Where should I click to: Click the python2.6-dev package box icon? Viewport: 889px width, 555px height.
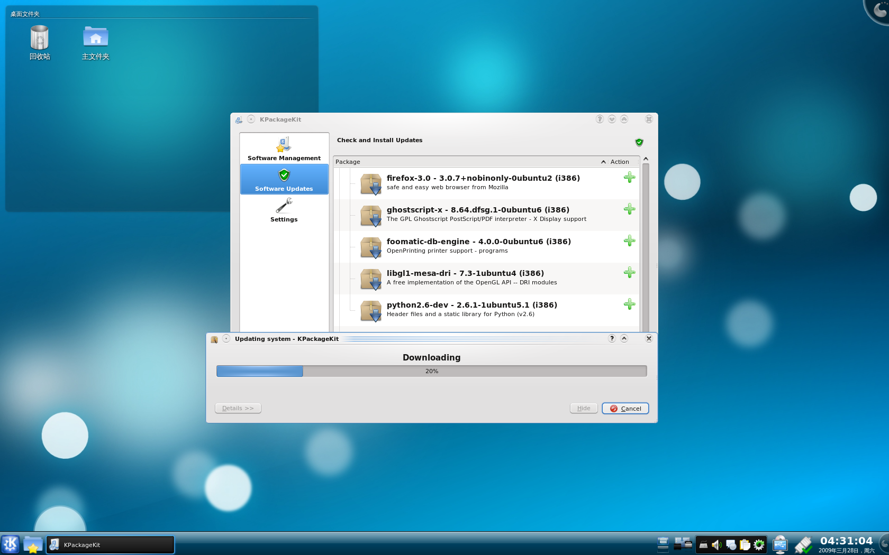371,311
